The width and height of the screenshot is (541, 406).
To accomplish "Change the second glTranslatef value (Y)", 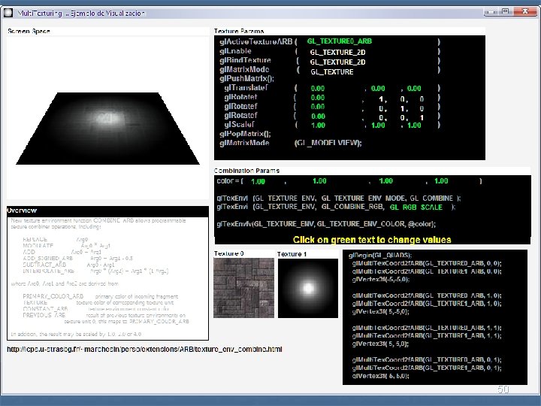I will point(378,89).
